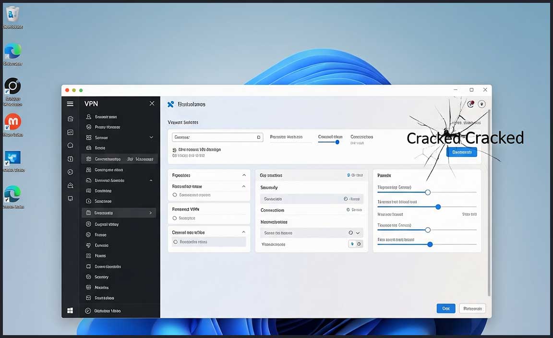The image size is (553, 338).
Task: Click the icon label right of the Connection row
Action: (354, 210)
